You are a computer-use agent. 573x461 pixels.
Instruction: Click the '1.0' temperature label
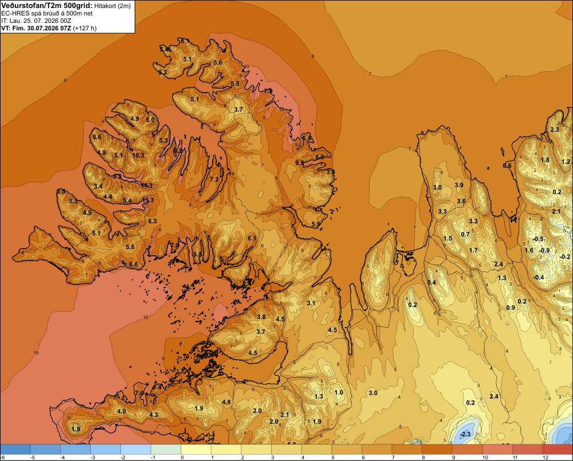[x=339, y=392]
